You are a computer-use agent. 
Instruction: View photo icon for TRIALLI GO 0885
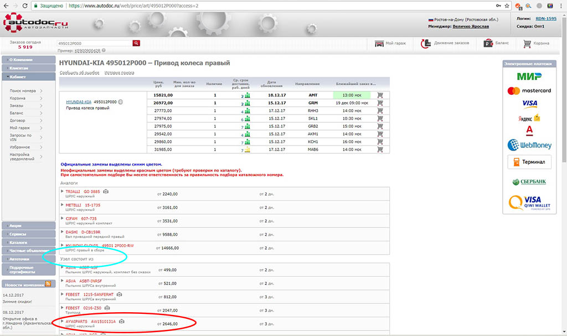tap(106, 192)
